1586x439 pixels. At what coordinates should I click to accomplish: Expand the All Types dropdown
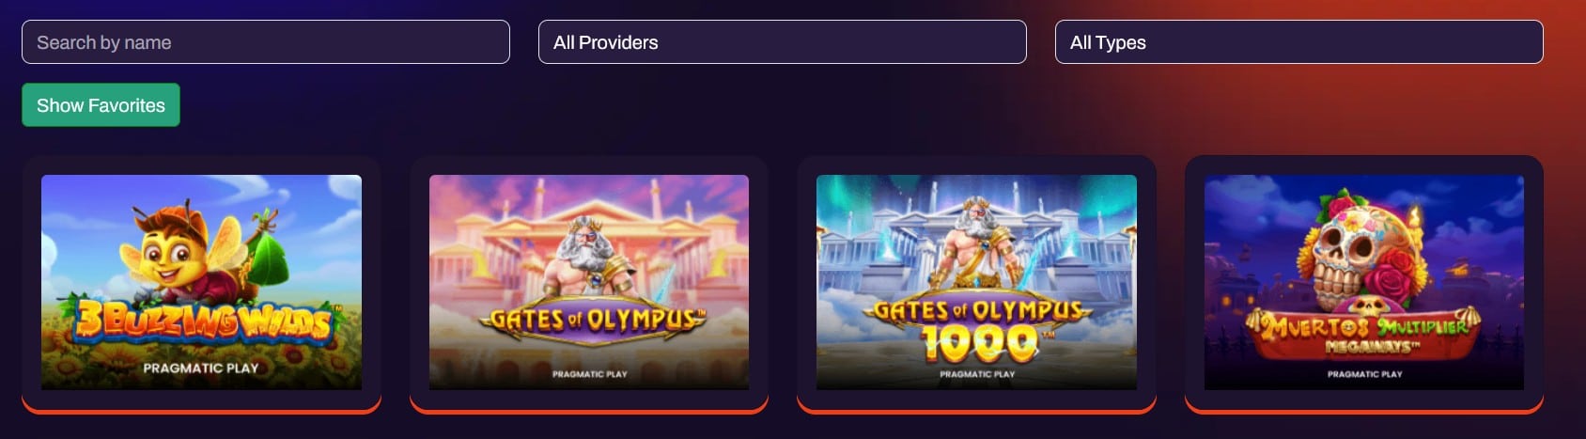coord(1299,42)
